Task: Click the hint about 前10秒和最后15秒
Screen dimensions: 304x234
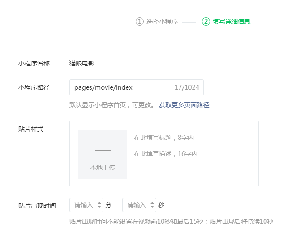Action: (171, 221)
